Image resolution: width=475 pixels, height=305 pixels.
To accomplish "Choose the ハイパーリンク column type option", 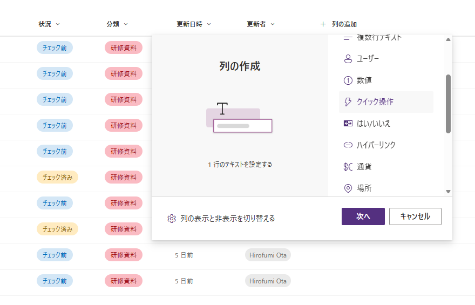I will click(x=376, y=145).
